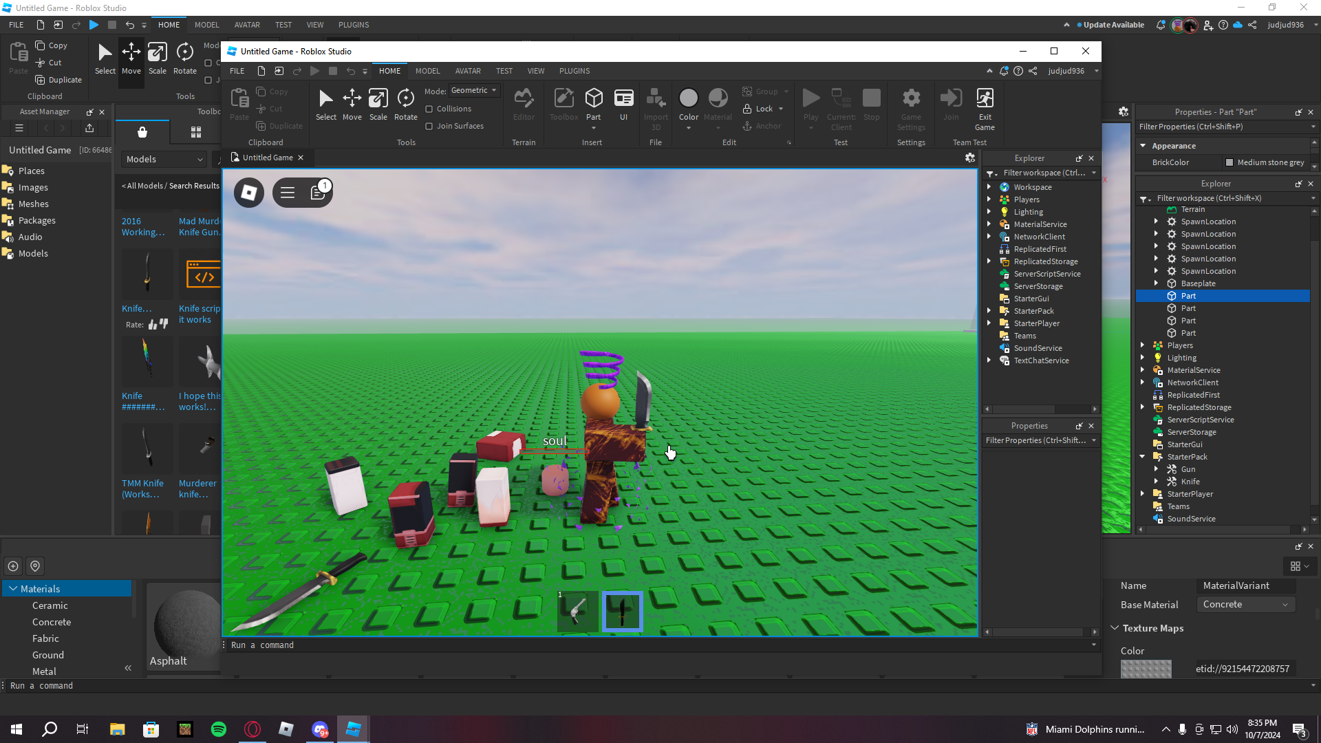Select the Rotate tool in inner ribbon
Viewport: 1321px width, 743px height.
pos(405,105)
